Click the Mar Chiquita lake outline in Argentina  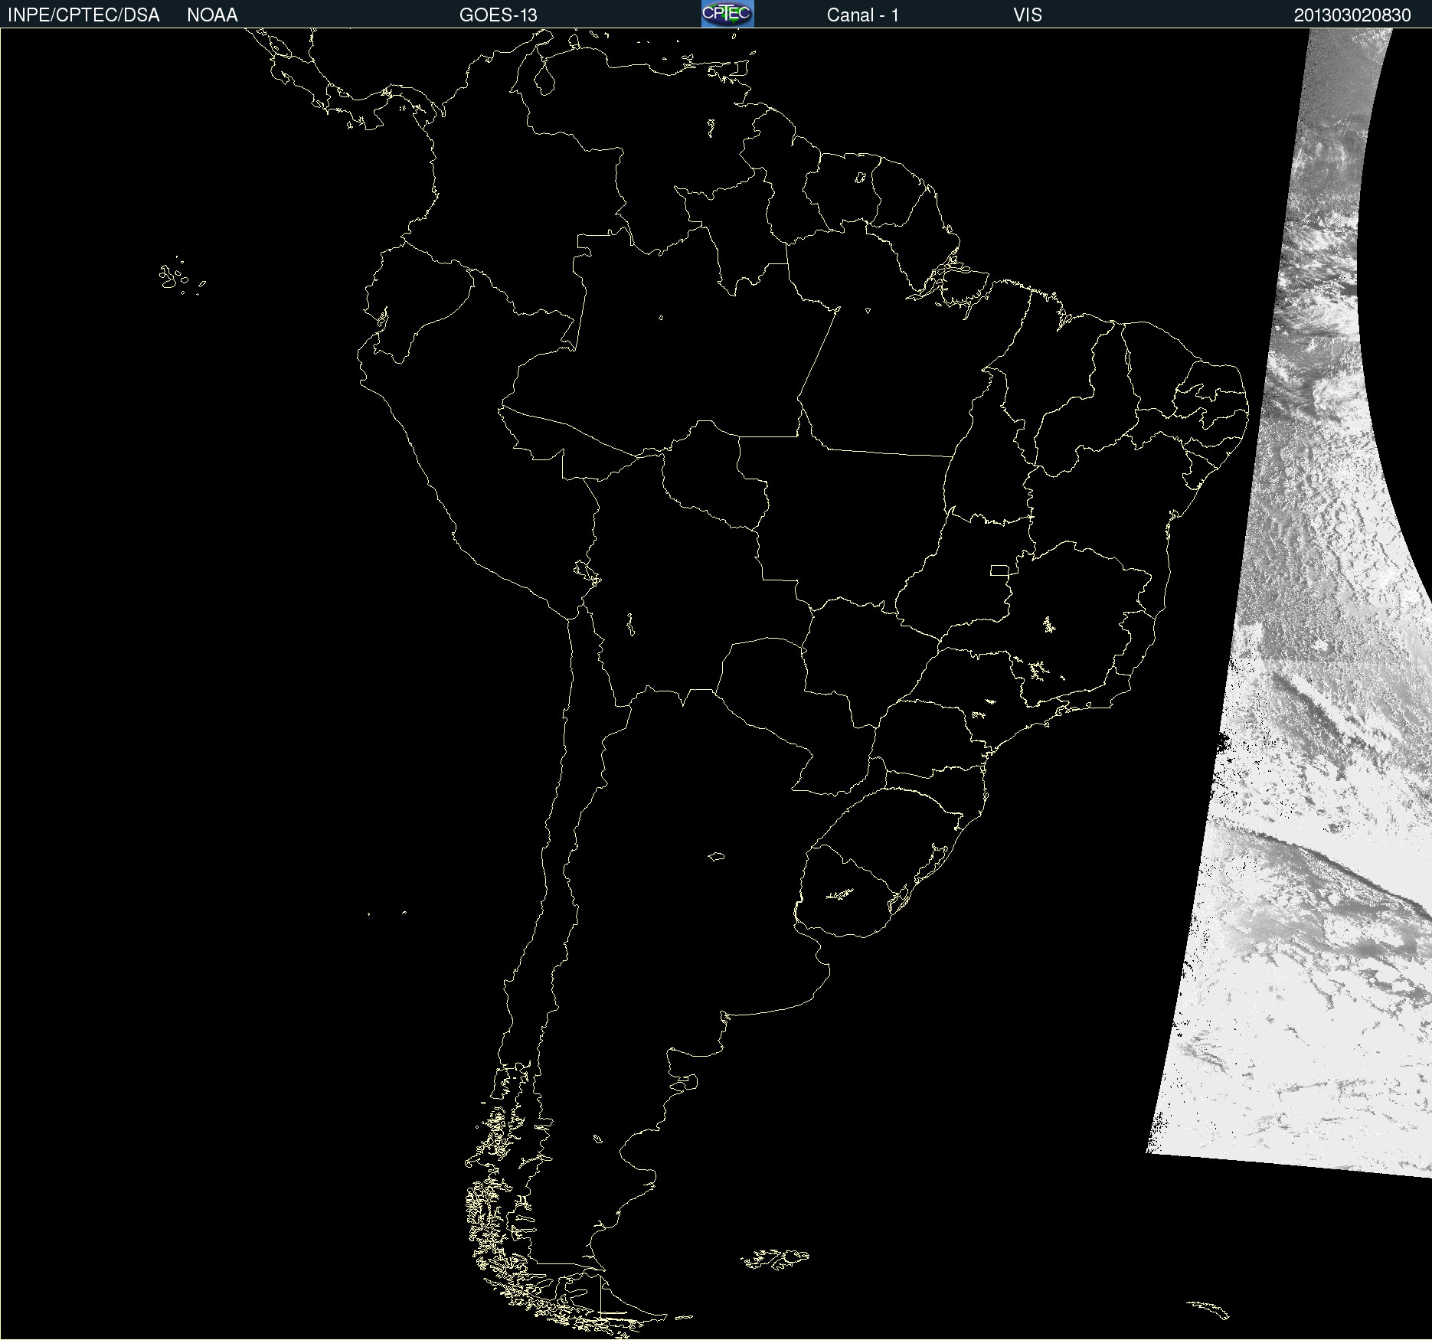pos(716,856)
